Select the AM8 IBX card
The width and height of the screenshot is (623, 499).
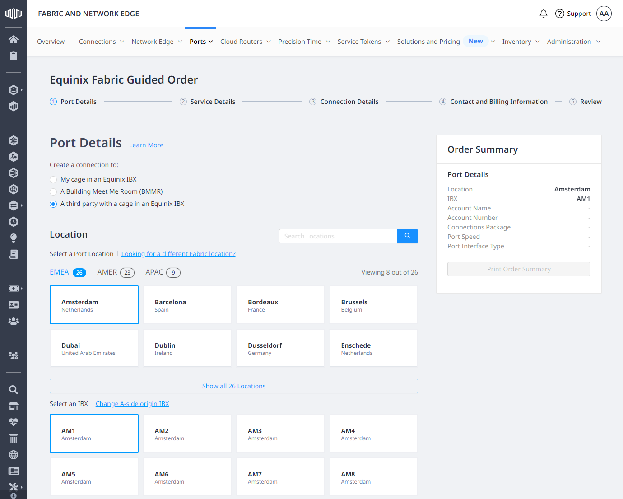click(374, 477)
